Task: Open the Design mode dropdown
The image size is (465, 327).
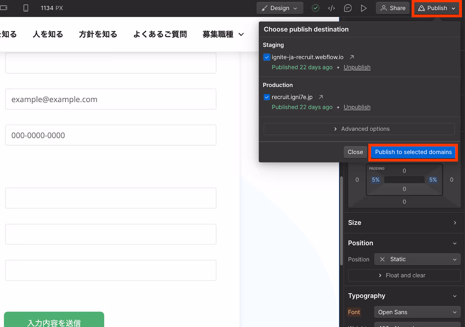Action: pos(280,8)
